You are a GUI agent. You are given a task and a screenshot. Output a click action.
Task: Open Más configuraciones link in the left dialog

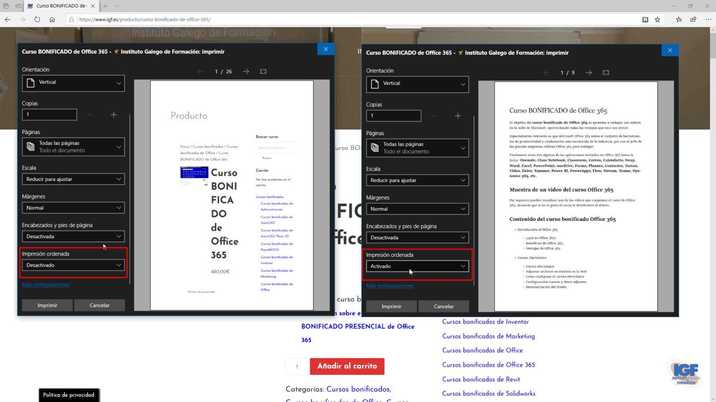[x=46, y=285]
